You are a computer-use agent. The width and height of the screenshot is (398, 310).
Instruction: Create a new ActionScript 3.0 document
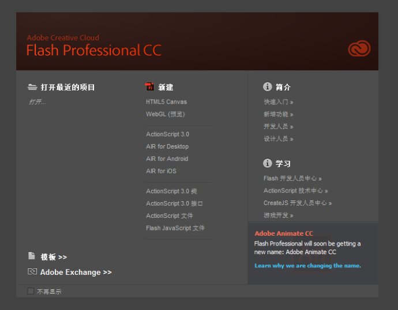(167, 134)
